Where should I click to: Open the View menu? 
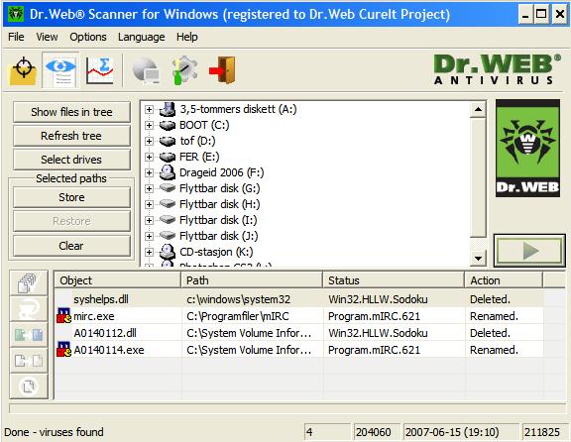47,37
